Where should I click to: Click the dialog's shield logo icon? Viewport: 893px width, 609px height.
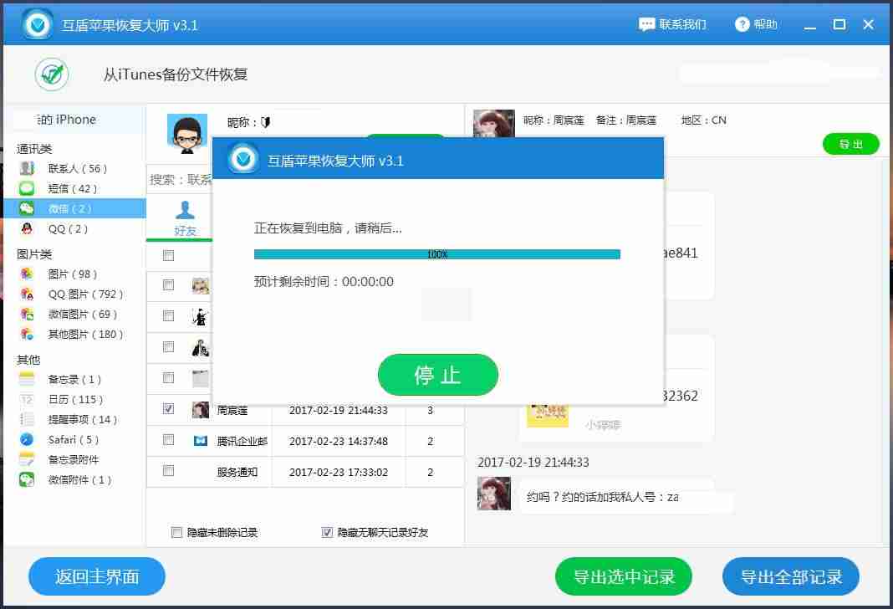(x=243, y=158)
